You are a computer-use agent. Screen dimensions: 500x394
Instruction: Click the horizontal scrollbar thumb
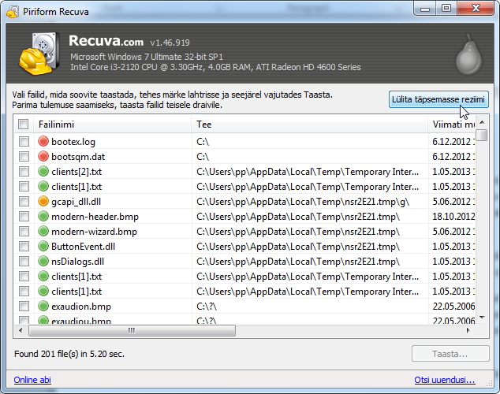[x=132, y=331]
